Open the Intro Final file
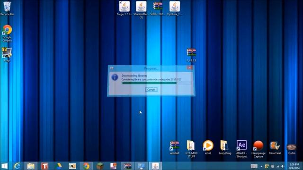Image resolution: width=303 pixels, height=170 pixels. pos(275,148)
